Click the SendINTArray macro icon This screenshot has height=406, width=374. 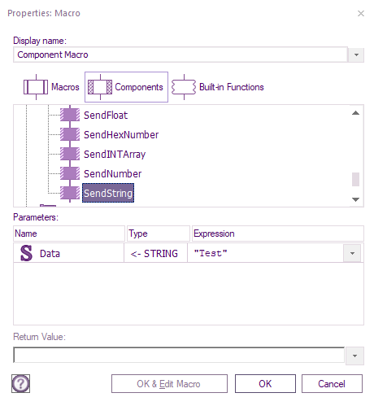(x=70, y=154)
